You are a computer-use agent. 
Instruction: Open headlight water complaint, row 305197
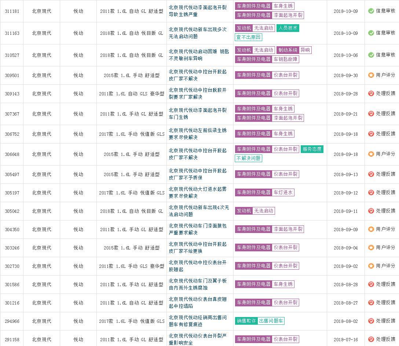click(x=198, y=193)
